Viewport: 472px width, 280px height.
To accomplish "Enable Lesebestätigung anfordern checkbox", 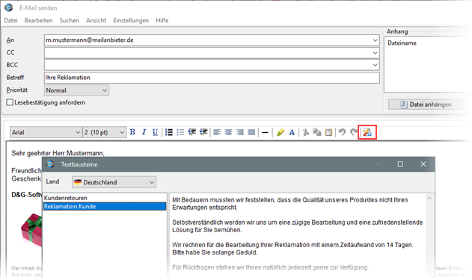I will coord(10,102).
